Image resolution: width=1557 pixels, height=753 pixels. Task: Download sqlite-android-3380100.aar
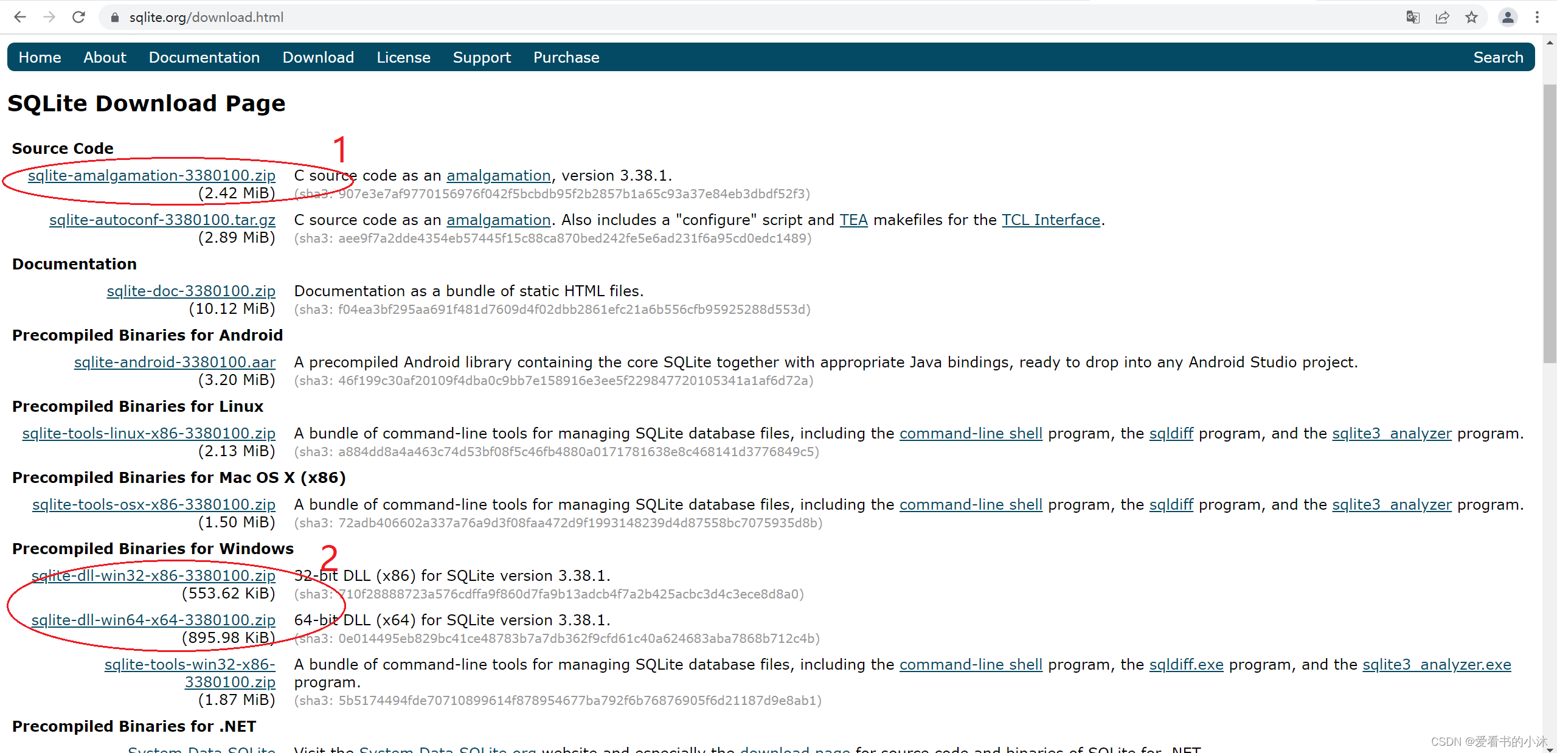click(x=175, y=362)
